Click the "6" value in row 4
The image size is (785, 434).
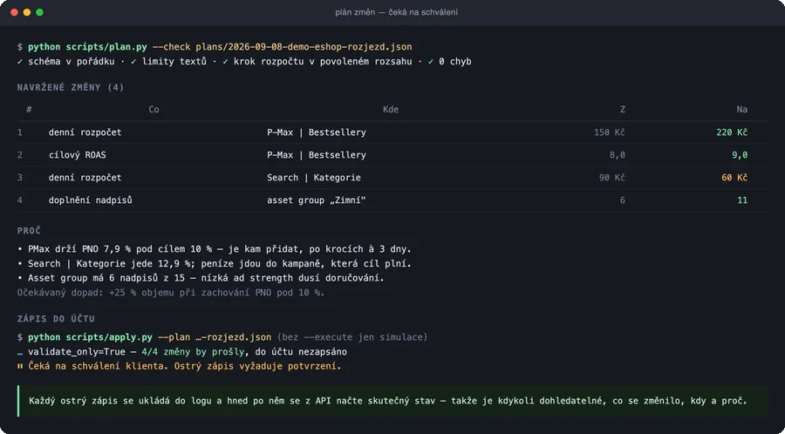(622, 200)
